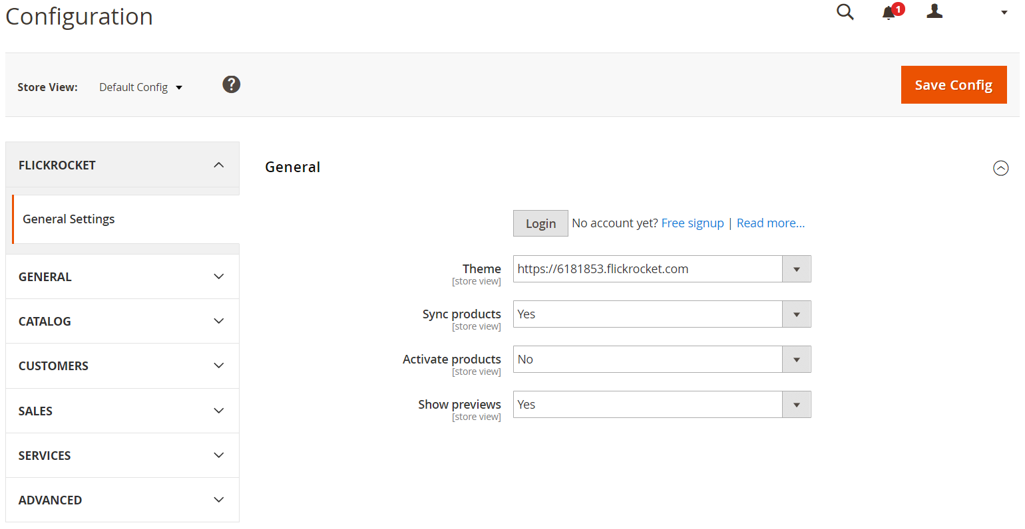Click the Save Config button
Viewport: 1025px width, 529px height.
tap(953, 85)
